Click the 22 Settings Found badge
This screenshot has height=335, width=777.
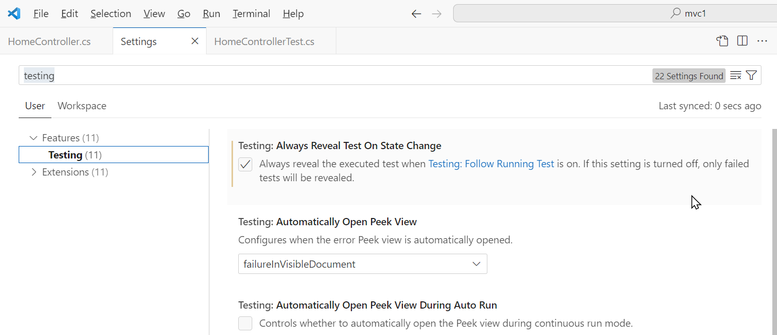(x=689, y=76)
